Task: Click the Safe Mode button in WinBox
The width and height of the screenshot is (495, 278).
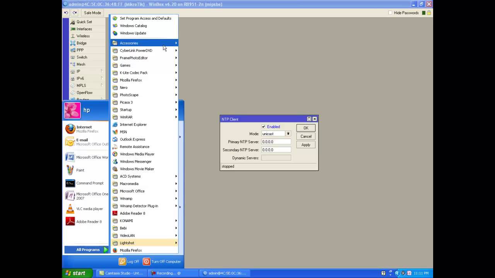Action: pos(92,13)
